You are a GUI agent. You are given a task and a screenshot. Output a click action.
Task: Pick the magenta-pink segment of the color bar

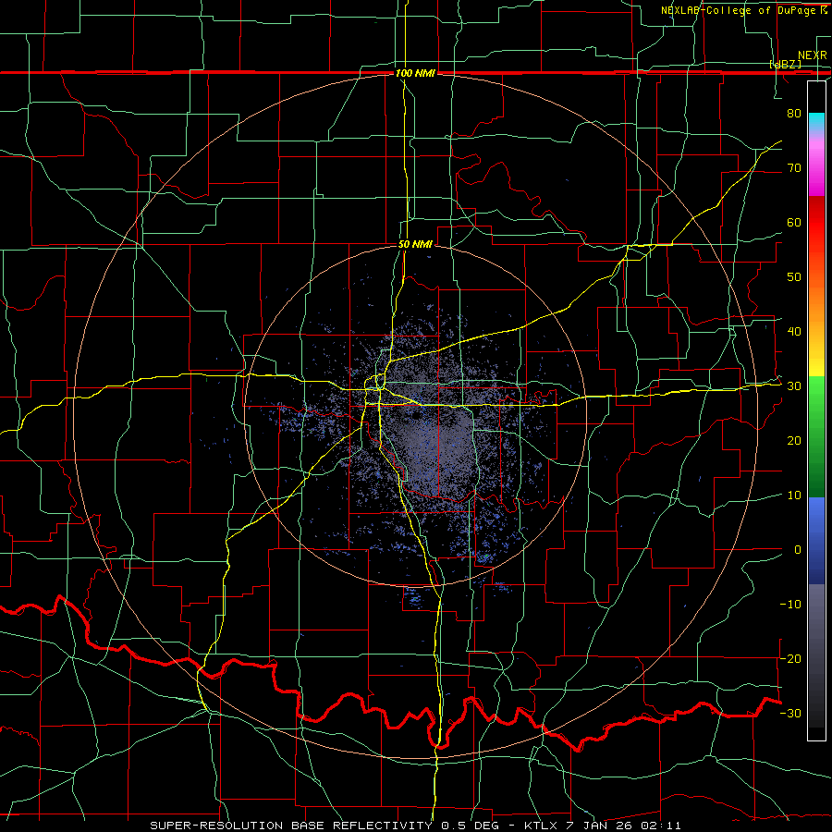pyautogui.click(x=816, y=165)
